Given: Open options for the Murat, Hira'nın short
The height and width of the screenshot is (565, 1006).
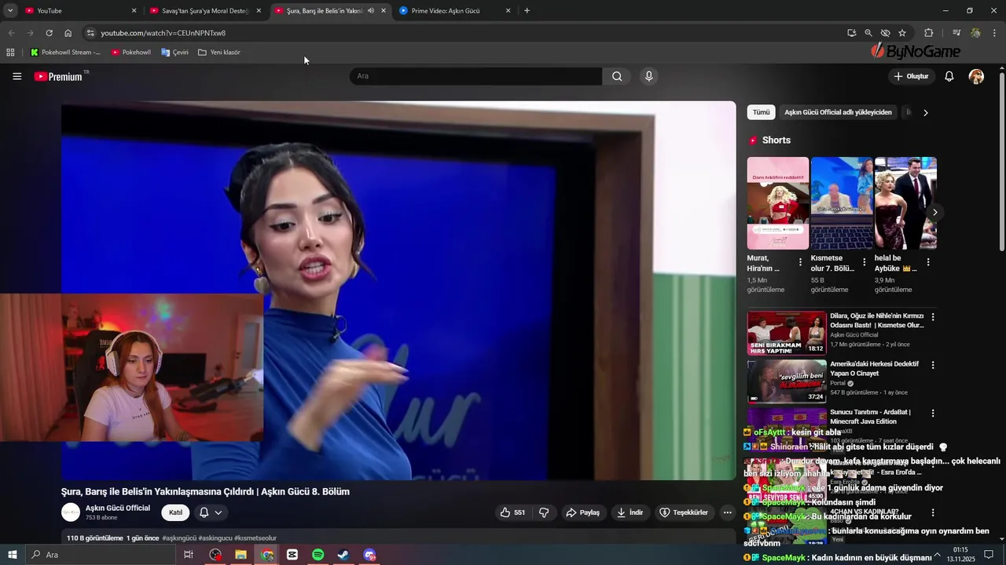Looking at the screenshot, I should point(800,262).
